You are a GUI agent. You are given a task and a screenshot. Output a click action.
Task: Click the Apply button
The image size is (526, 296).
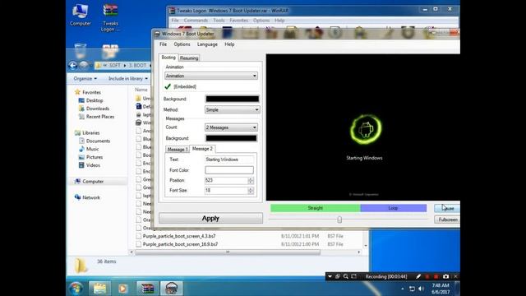coord(210,219)
